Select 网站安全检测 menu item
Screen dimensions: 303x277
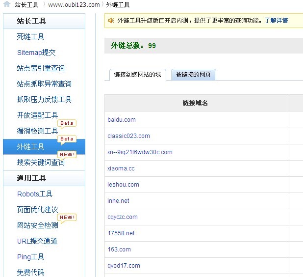pos(37,225)
